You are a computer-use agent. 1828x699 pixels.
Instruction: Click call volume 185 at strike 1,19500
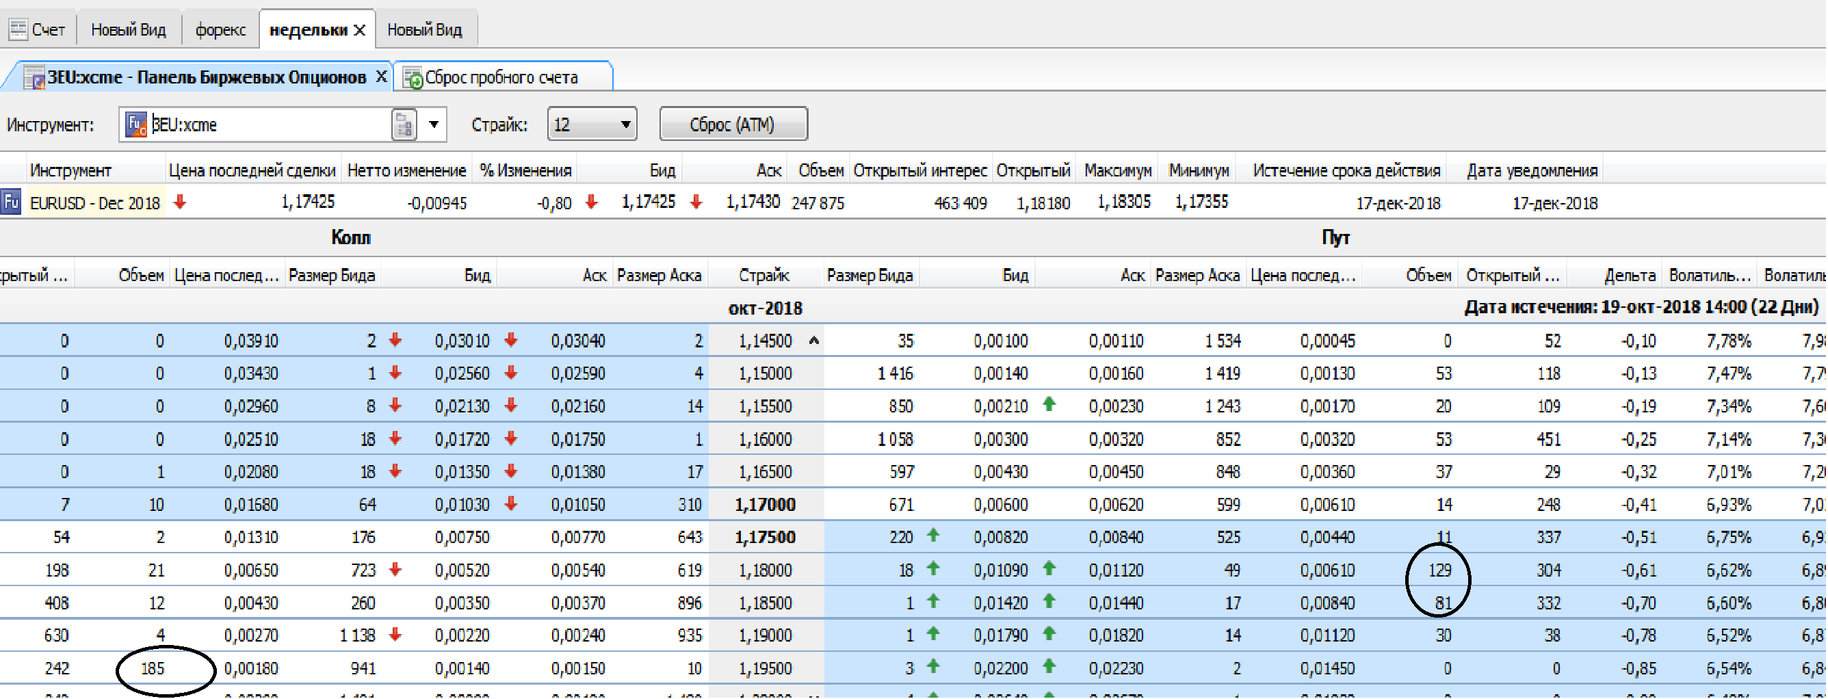click(x=153, y=668)
